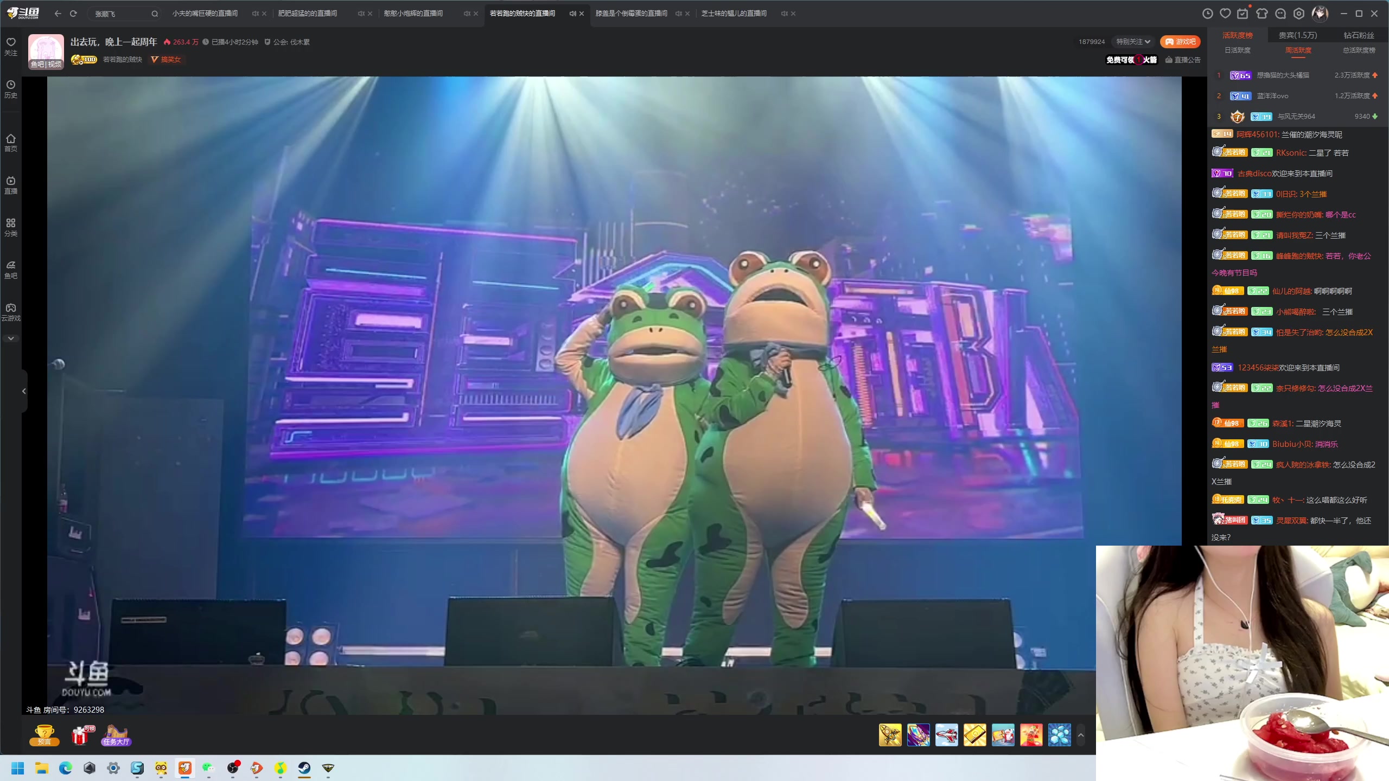Unmute 芝士味的辊儿 tab speaker
This screenshot has height=781, width=1389.
pos(784,14)
